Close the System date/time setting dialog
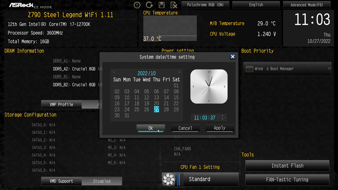The height and width of the screenshot is (190, 338). pyautogui.click(x=233, y=57)
